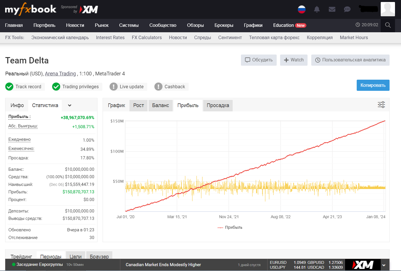This screenshot has height=271, width=401.
Task: Open the Arena Trading broker link
Action: pyautogui.click(x=60, y=74)
